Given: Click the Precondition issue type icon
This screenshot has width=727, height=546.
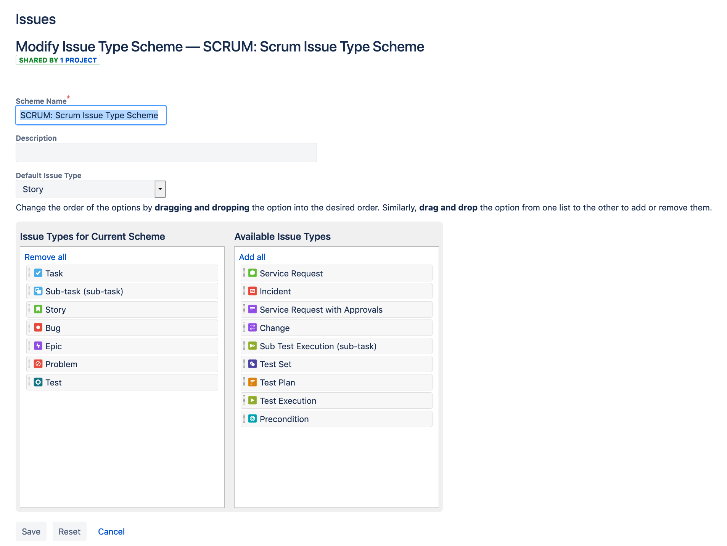Looking at the screenshot, I should tap(253, 419).
